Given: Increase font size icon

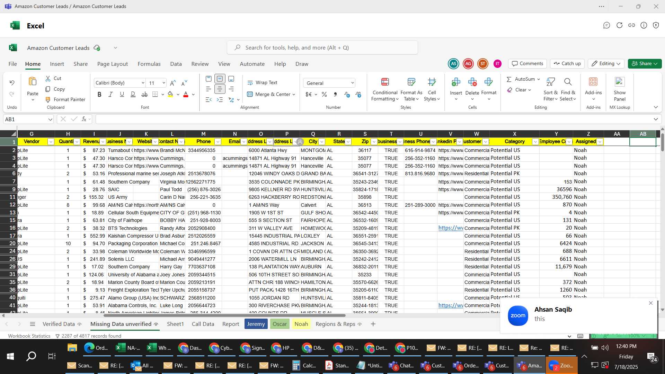Looking at the screenshot, I should pos(173,83).
